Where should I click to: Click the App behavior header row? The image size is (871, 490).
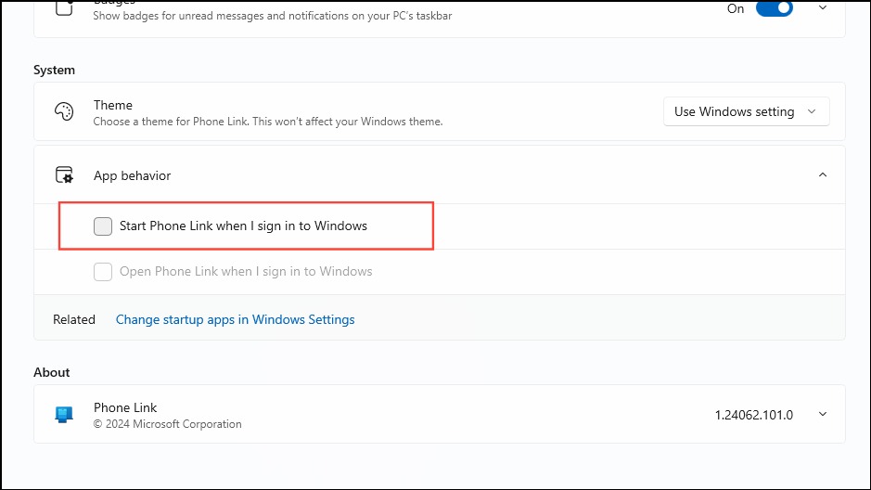(x=440, y=175)
